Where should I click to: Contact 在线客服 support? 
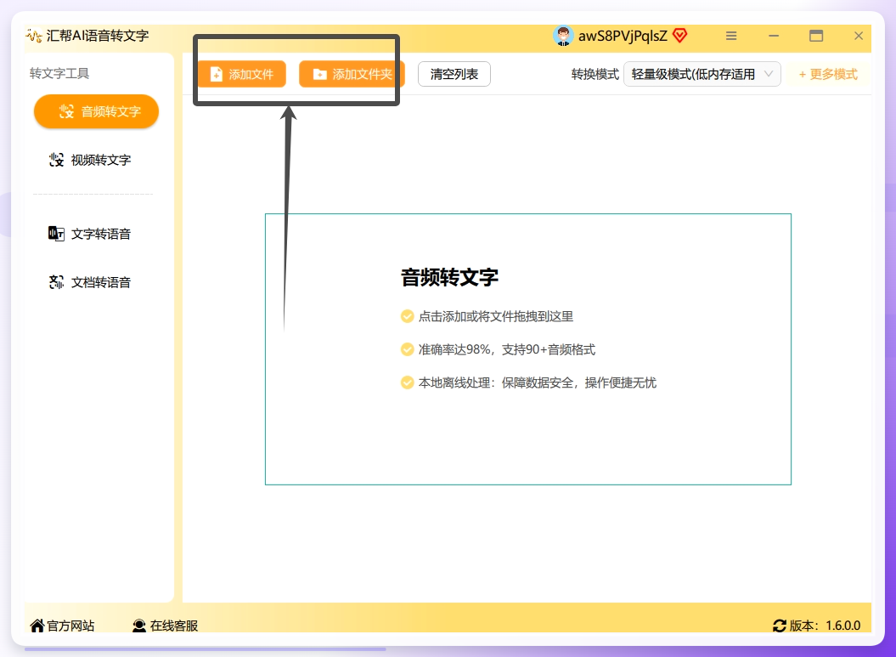click(x=165, y=626)
